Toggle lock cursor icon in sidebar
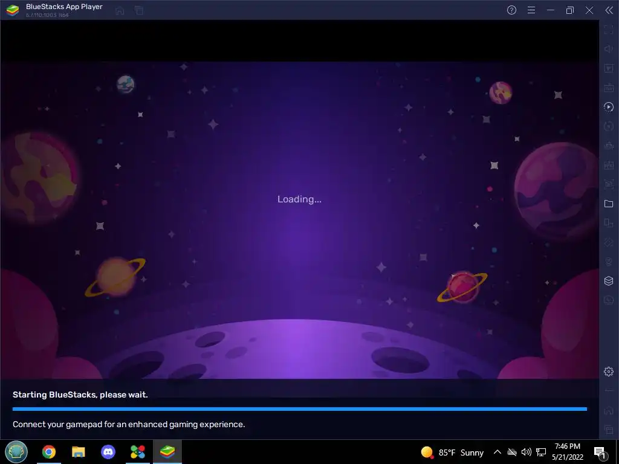 pyautogui.click(x=609, y=68)
